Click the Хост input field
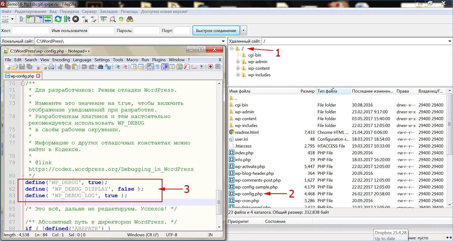 pyautogui.click(x=30, y=30)
